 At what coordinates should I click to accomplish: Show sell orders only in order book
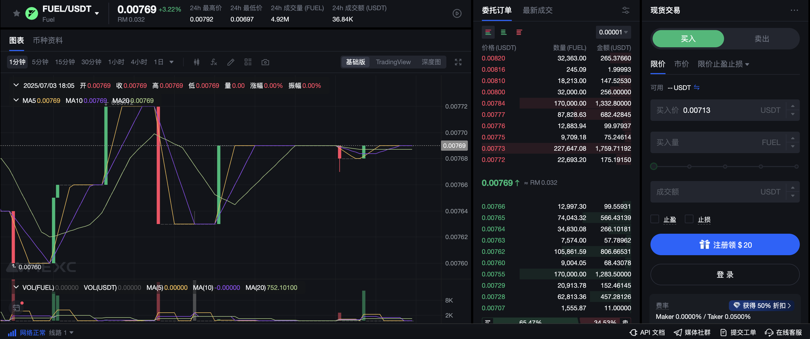tap(519, 33)
